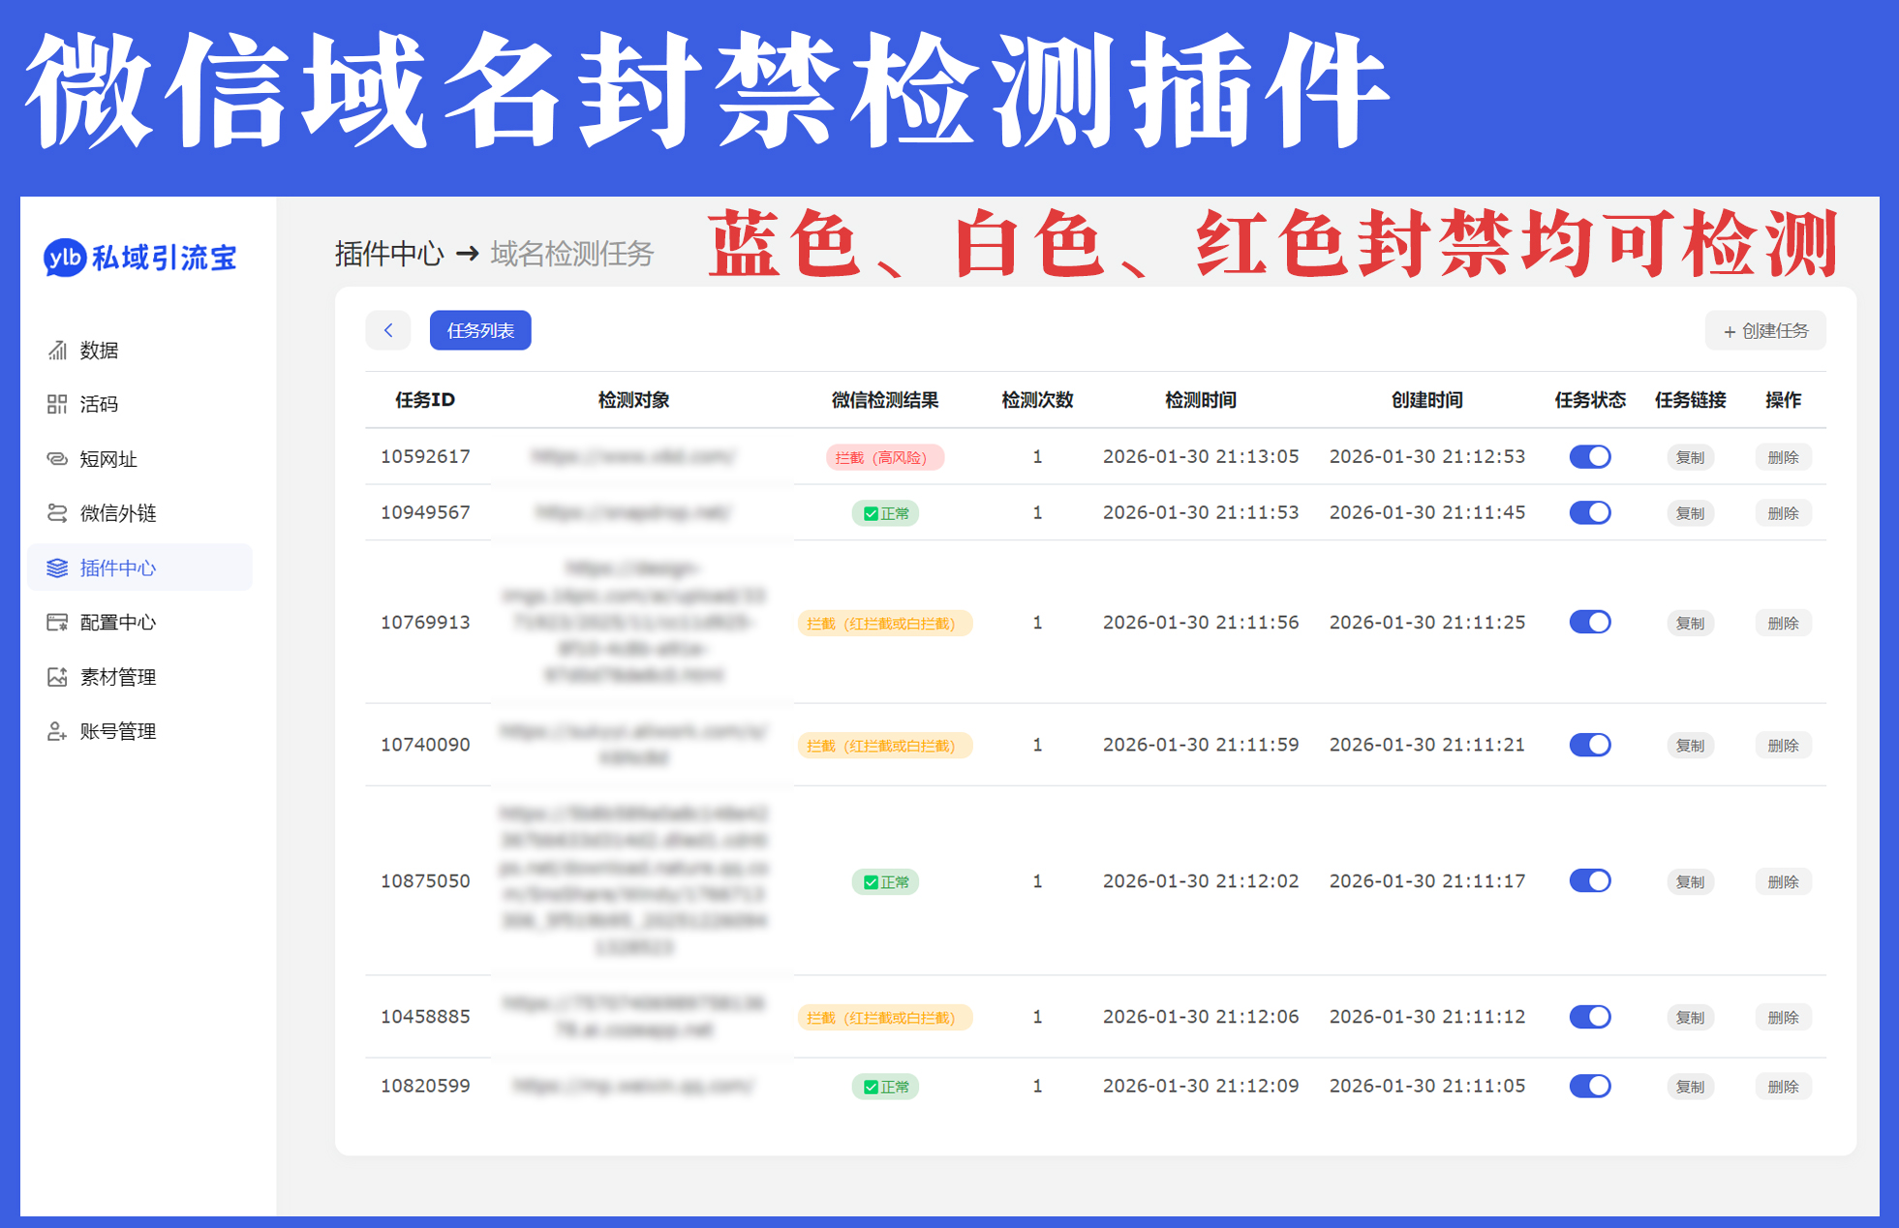The width and height of the screenshot is (1899, 1228).
Task: Click the 插件中心 breadcrumb text
Action: click(x=389, y=254)
